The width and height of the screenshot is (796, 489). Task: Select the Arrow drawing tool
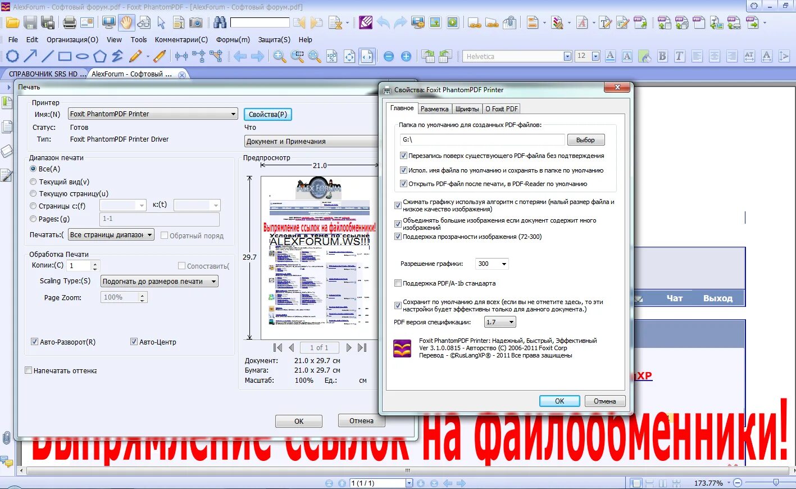click(x=30, y=56)
